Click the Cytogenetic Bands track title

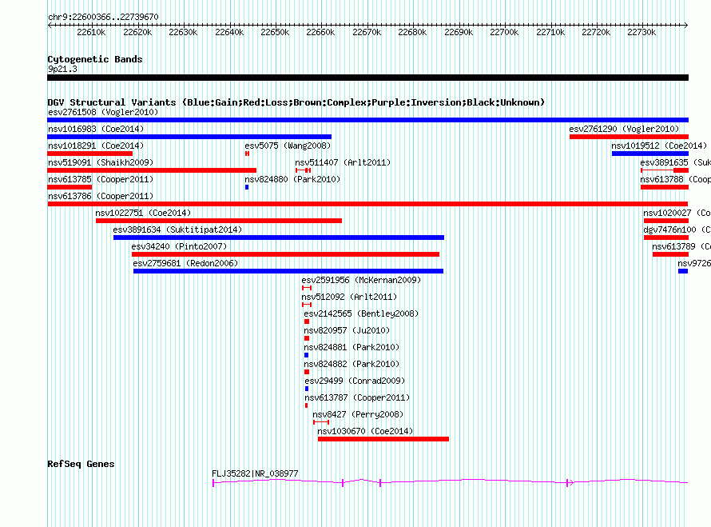coord(95,59)
